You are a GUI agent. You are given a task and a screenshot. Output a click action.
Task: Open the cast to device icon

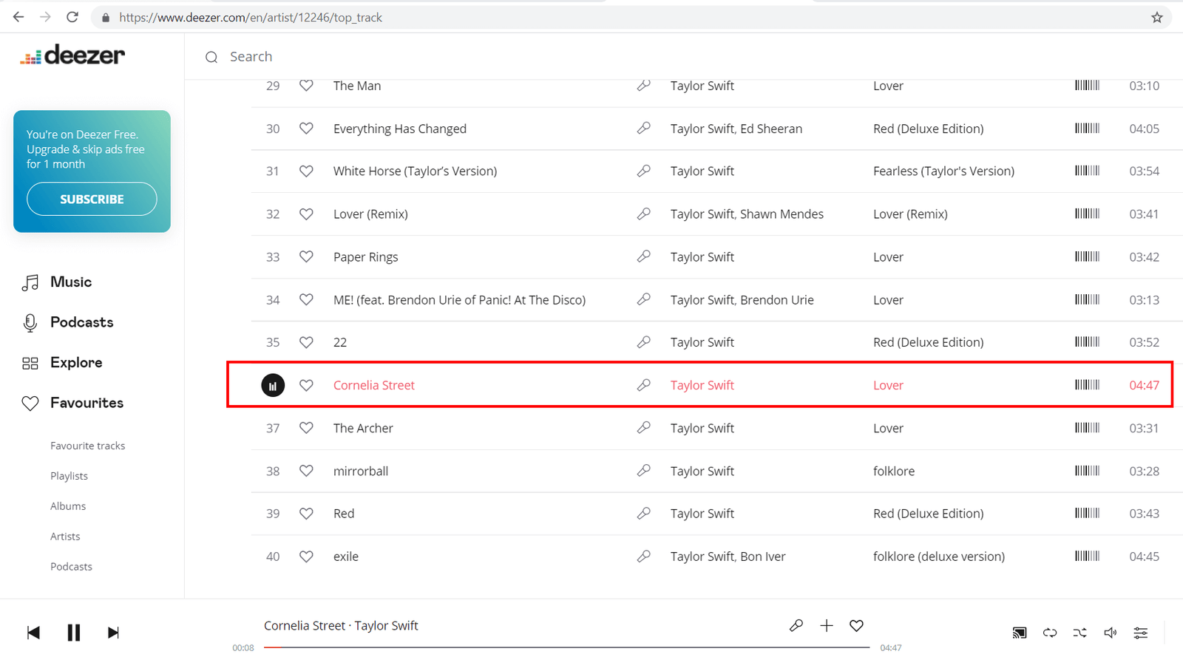tap(1020, 633)
